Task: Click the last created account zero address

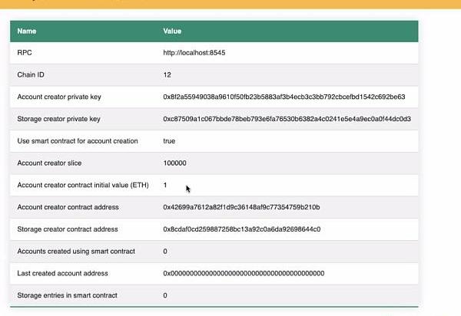Action: click(244, 273)
